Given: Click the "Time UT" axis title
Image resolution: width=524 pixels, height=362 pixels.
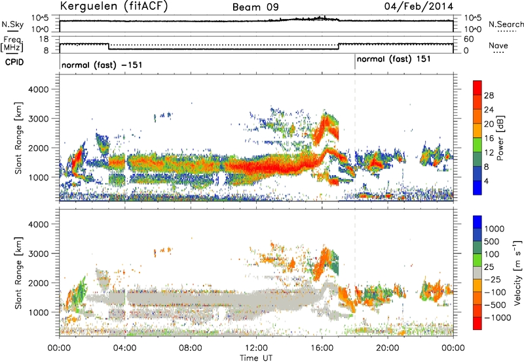Looking at the screenshot, I should pyautogui.click(x=256, y=358).
